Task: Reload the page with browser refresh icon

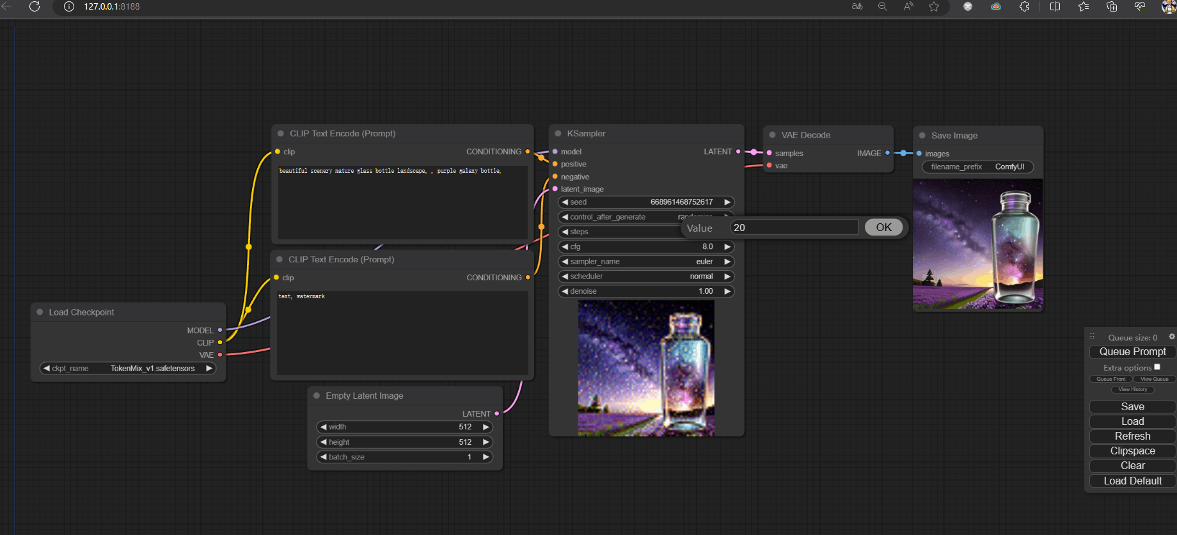Action: pos(35,6)
